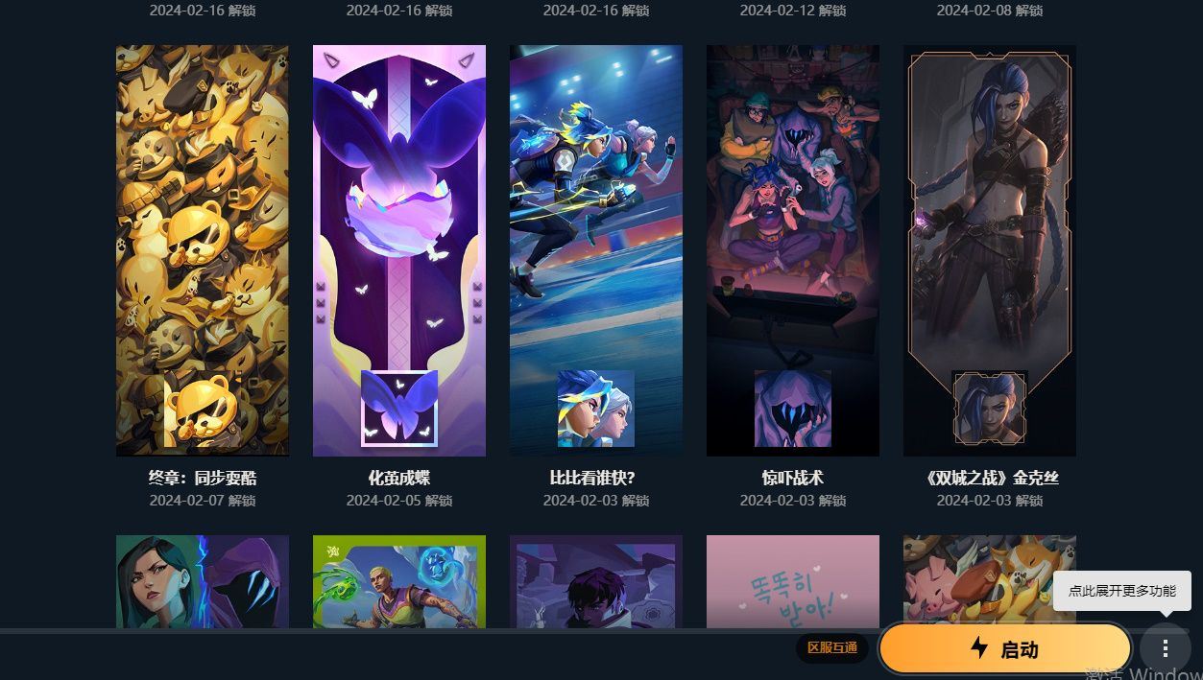
Task: Click the lightning bolt on launch button
Action: point(978,648)
